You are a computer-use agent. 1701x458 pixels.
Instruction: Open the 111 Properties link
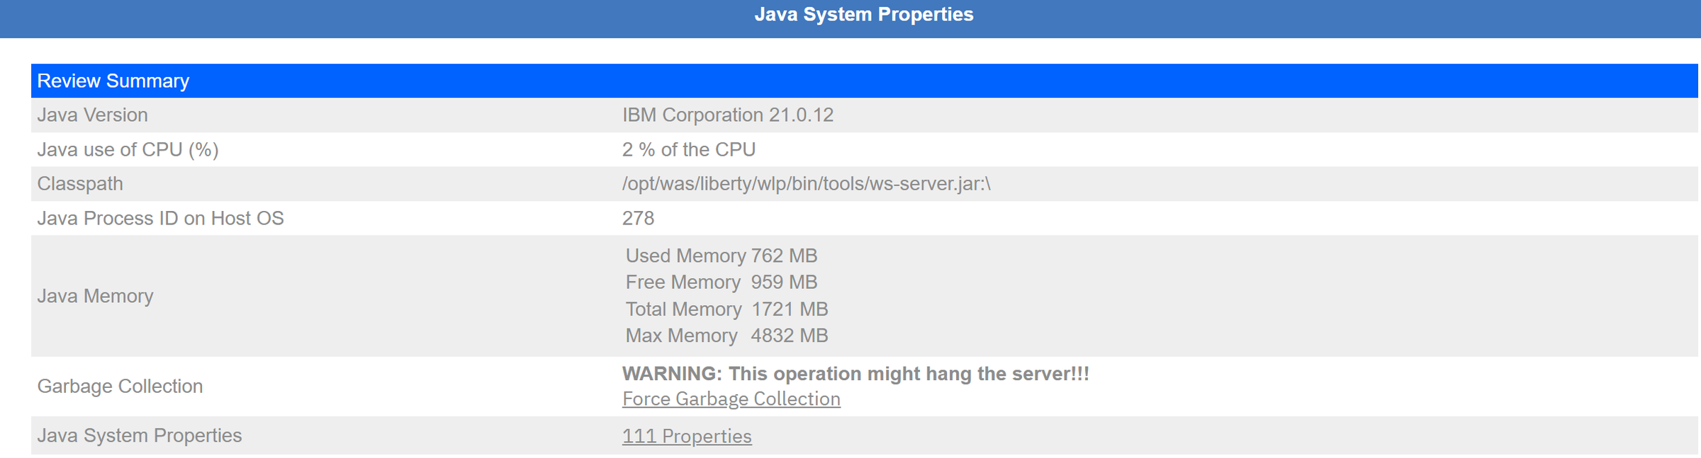[x=687, y=436]
